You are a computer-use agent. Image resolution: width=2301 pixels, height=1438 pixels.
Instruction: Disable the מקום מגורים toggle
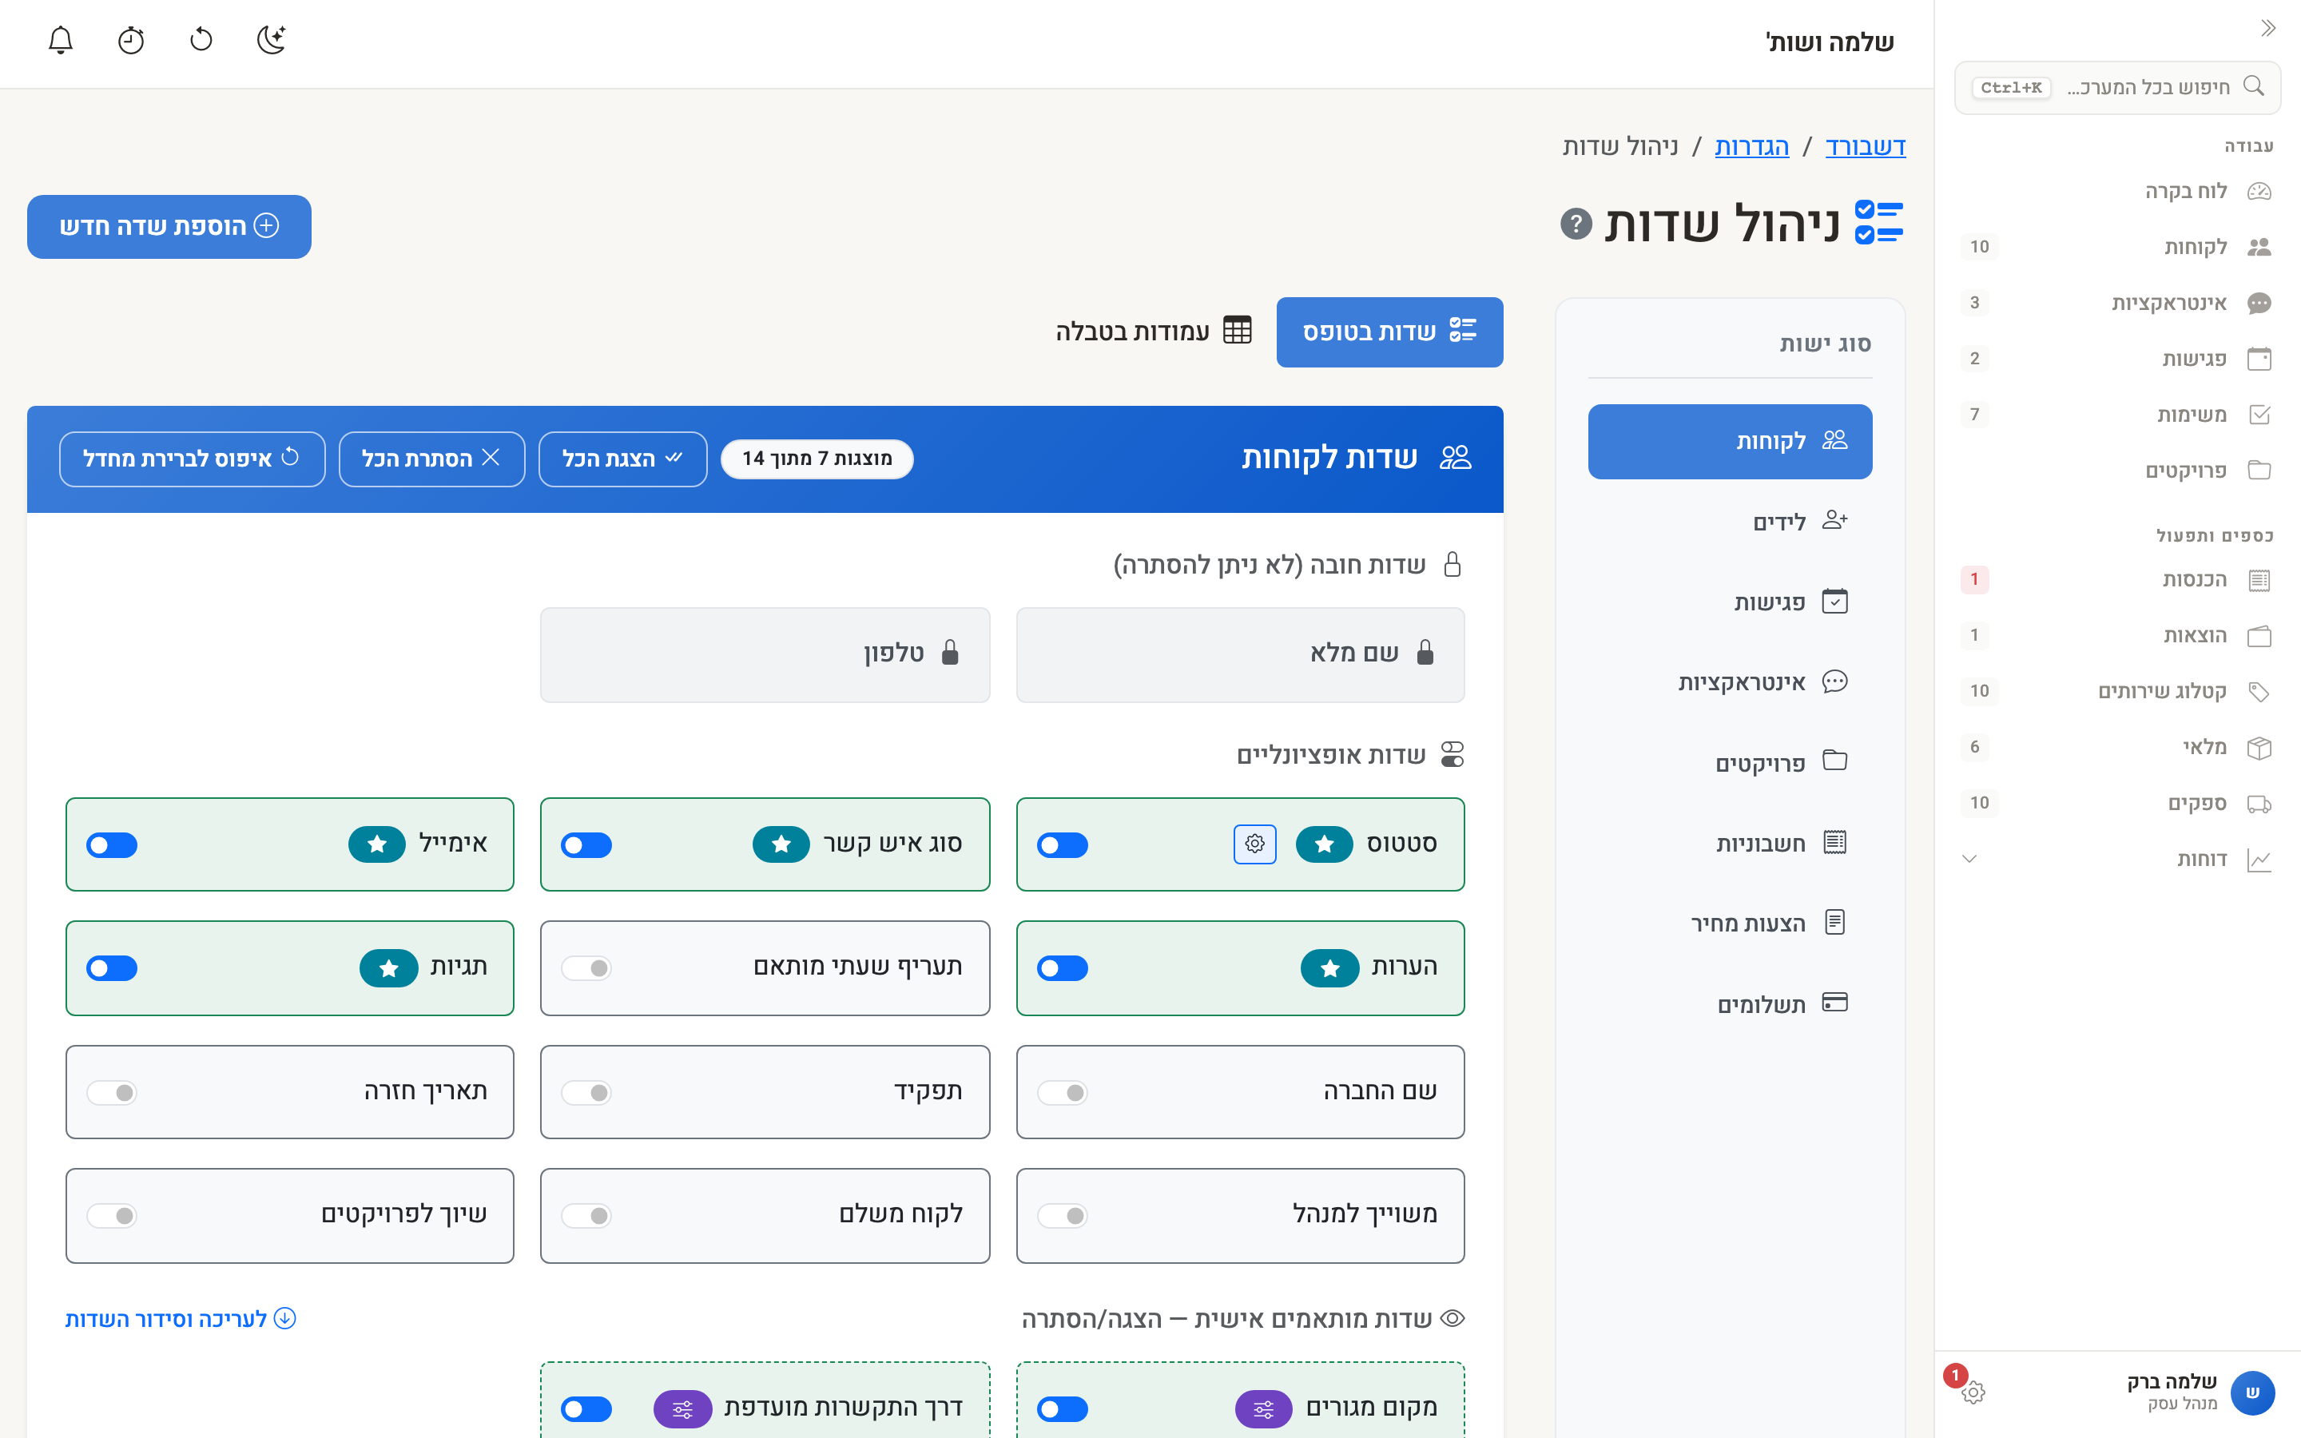(x=1062, y=1408)
